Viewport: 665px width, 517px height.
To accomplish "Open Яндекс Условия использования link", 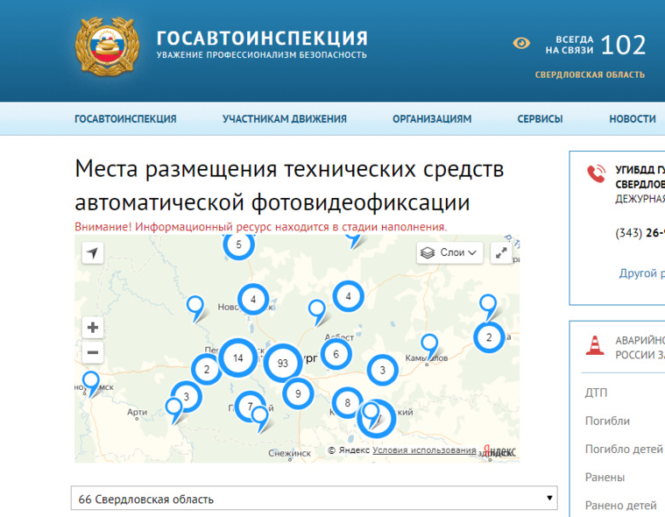I will click(x=424, y=450).
